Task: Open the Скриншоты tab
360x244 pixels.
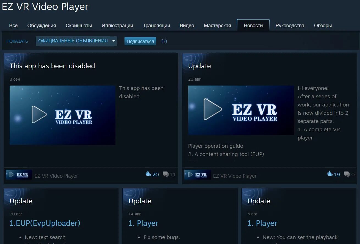Action: coord(79,26)
